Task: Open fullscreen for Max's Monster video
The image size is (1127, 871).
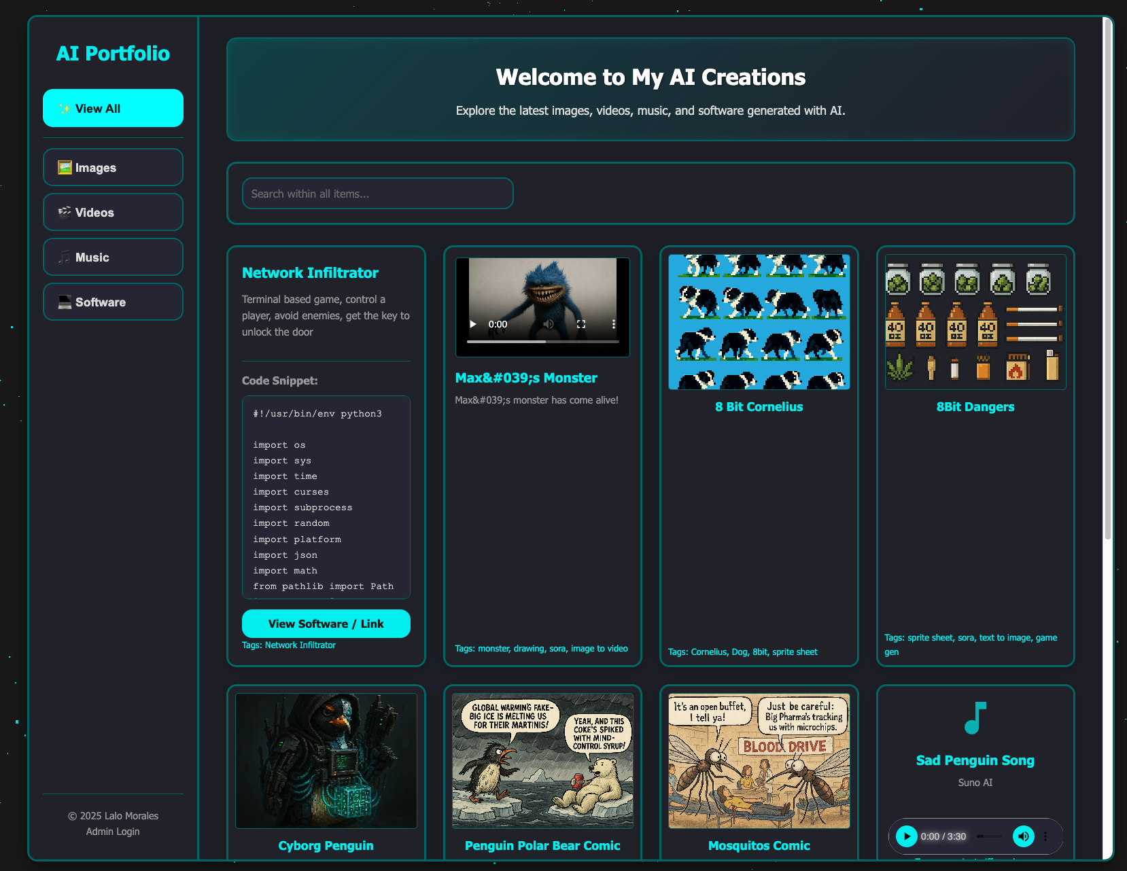Action: pos(581,324)
